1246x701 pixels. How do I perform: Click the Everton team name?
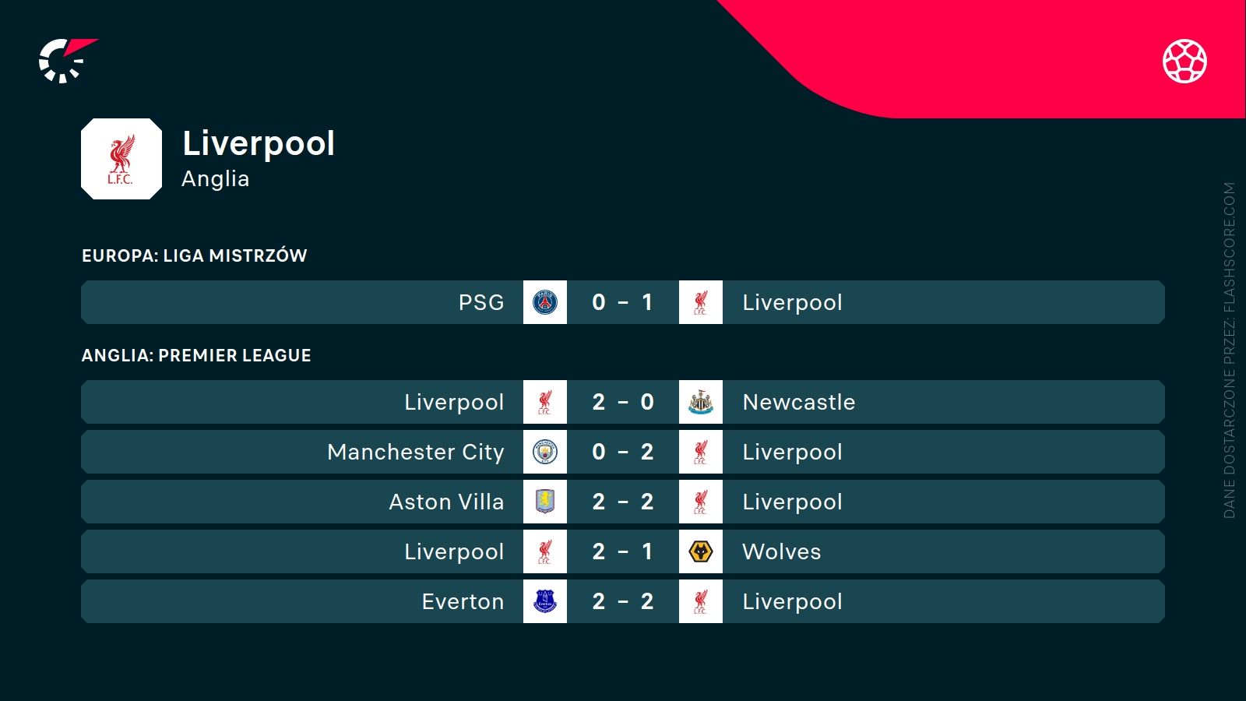(463, 601)
